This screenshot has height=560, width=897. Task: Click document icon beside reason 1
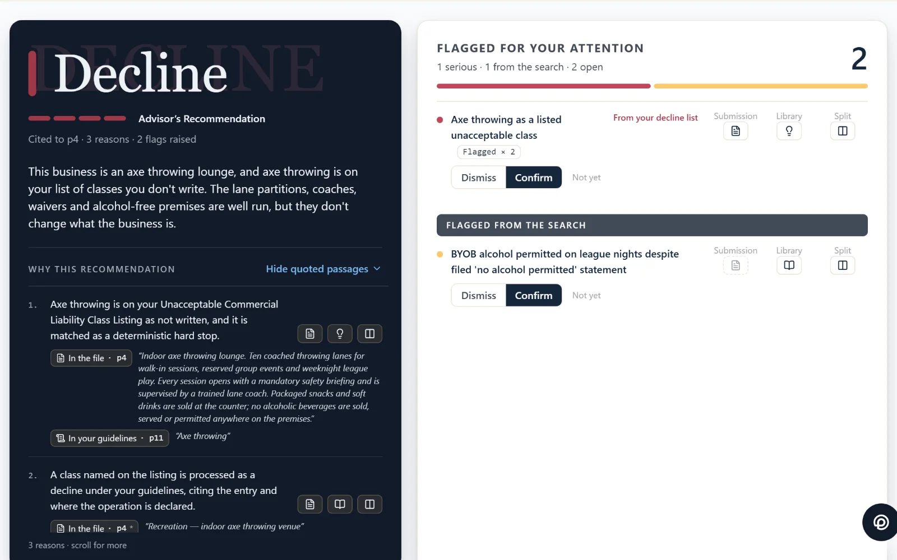coord(310,334)
